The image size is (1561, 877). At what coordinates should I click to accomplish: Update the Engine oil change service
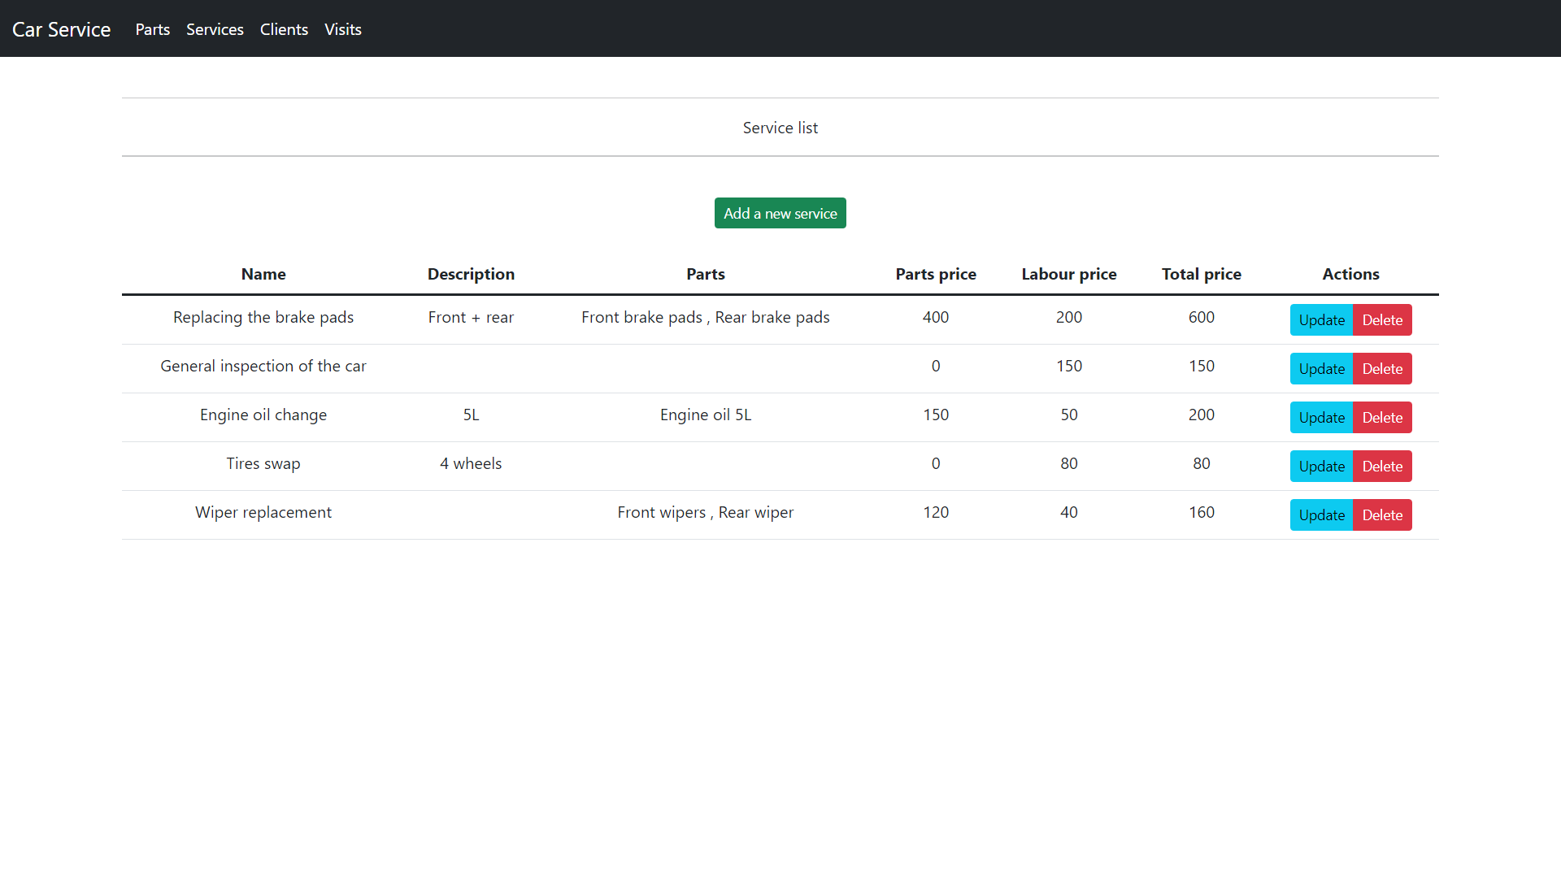click(1320, 417)
